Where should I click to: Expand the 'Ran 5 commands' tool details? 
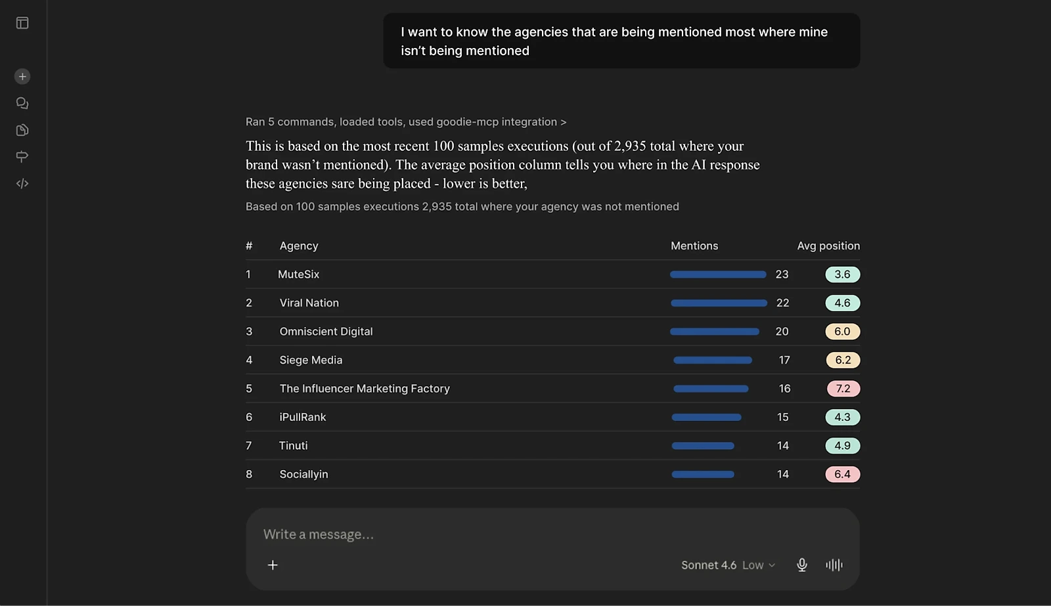coord(406,122)
